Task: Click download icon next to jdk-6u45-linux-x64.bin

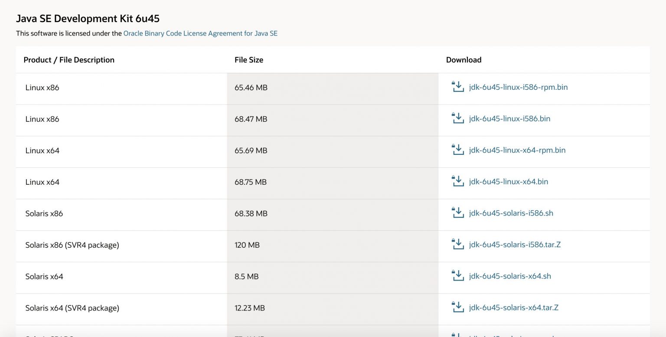Action: click(457, 181)
